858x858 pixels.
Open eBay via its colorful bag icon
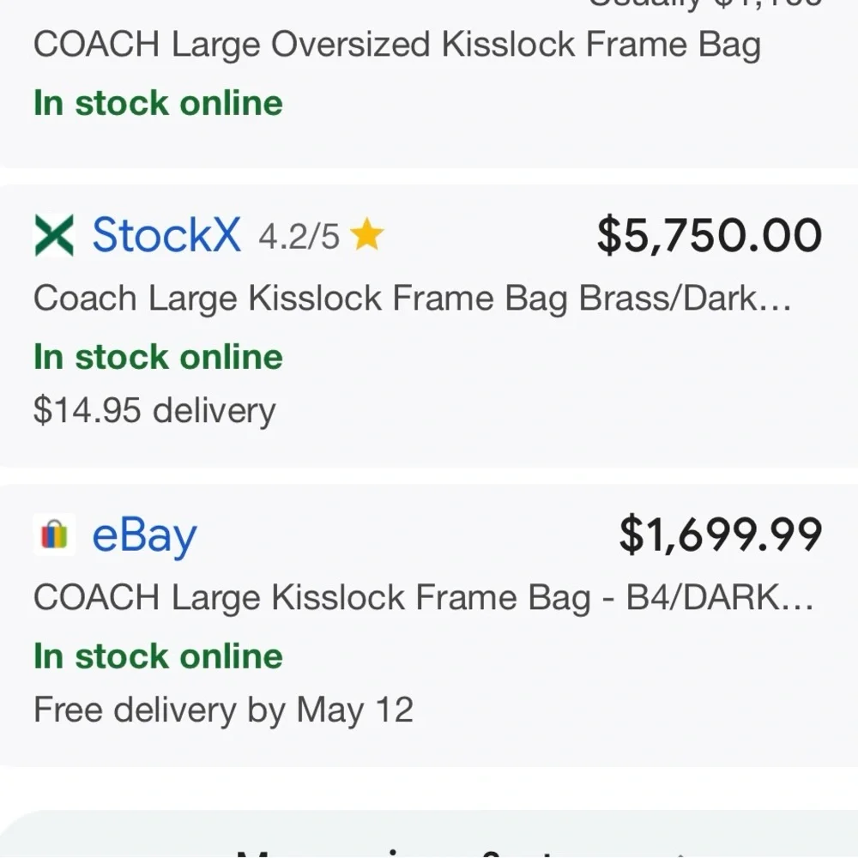click(x=54, y=535)
